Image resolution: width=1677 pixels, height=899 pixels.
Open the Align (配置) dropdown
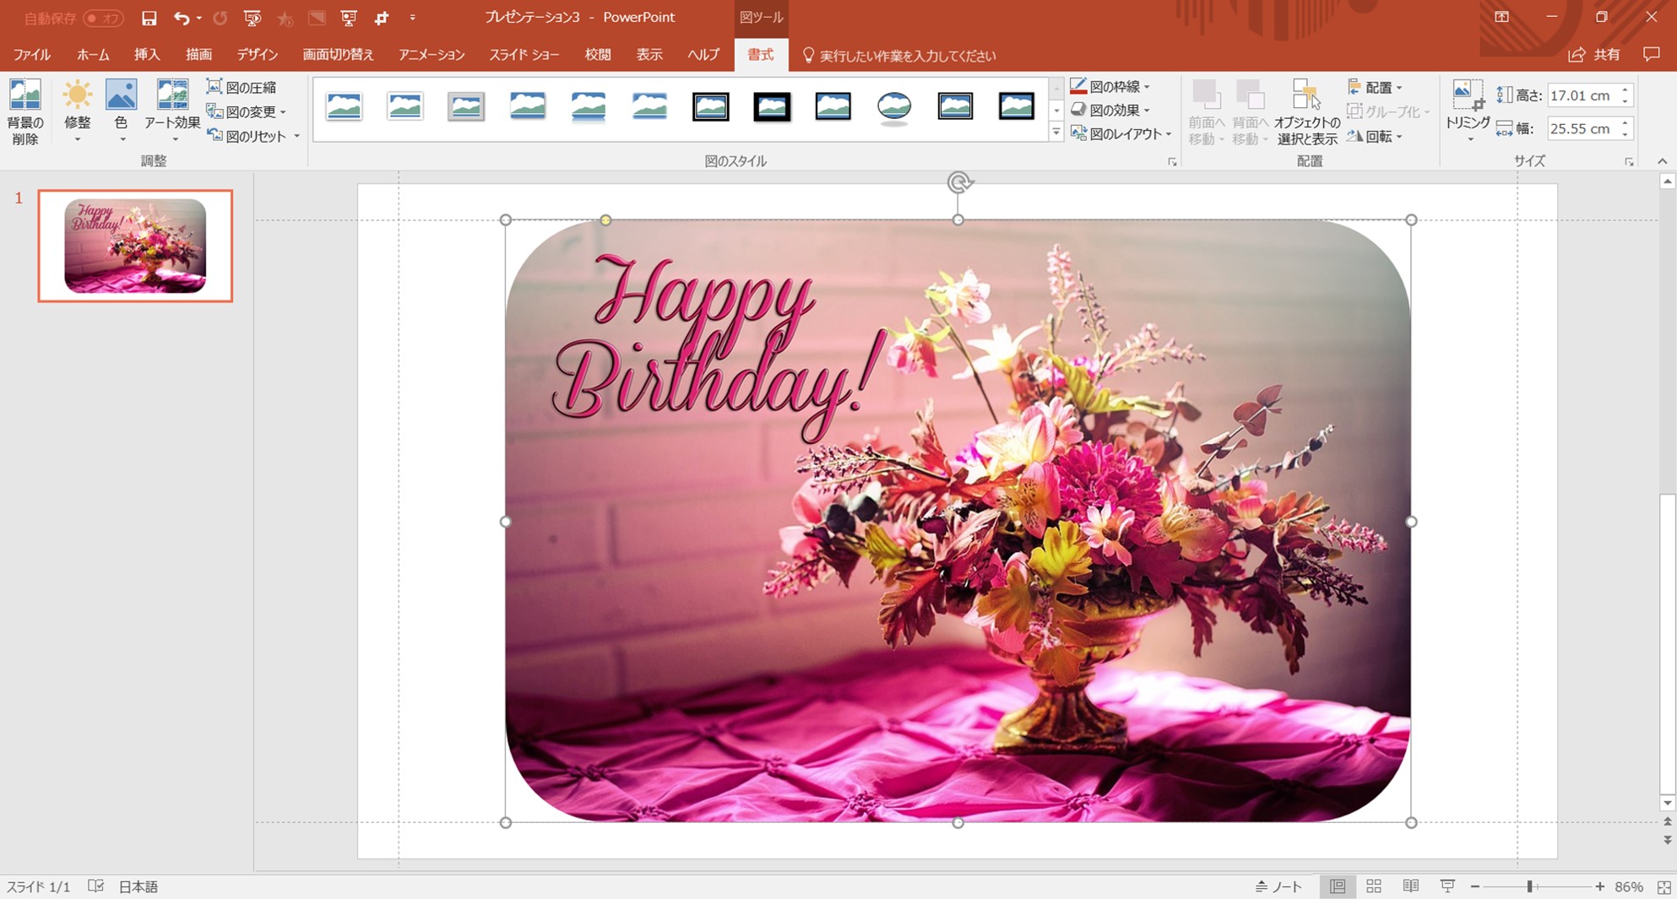pos(1376,87)
